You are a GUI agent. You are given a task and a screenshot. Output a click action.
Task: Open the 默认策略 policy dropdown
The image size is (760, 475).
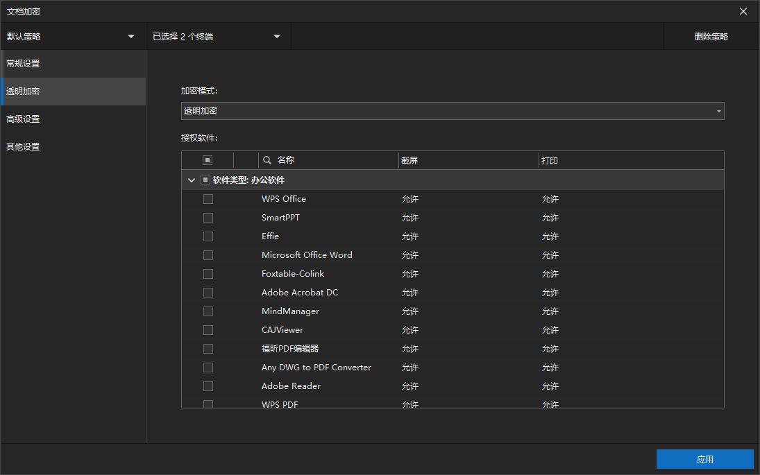pyautogui.click(x=73, y=36)
